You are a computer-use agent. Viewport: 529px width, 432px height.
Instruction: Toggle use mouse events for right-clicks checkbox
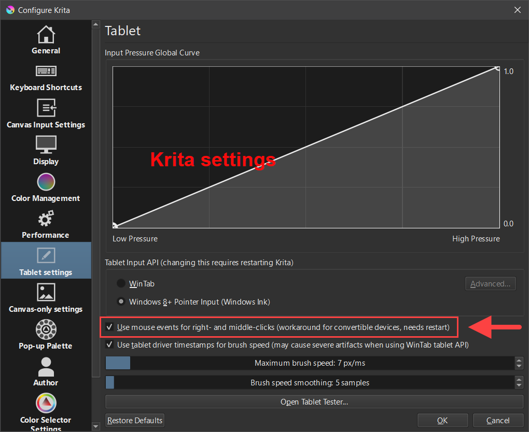pos(109,327)
